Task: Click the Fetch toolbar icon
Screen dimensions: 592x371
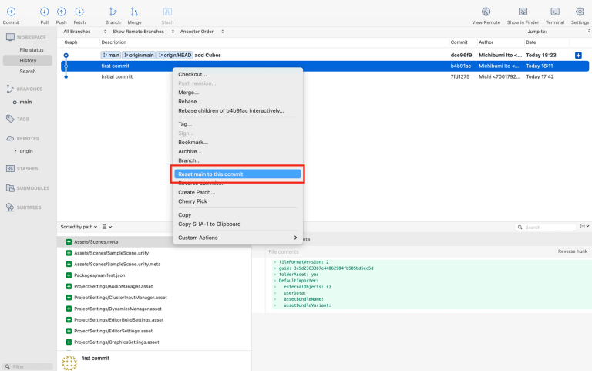Action: [x=79, y=12]
